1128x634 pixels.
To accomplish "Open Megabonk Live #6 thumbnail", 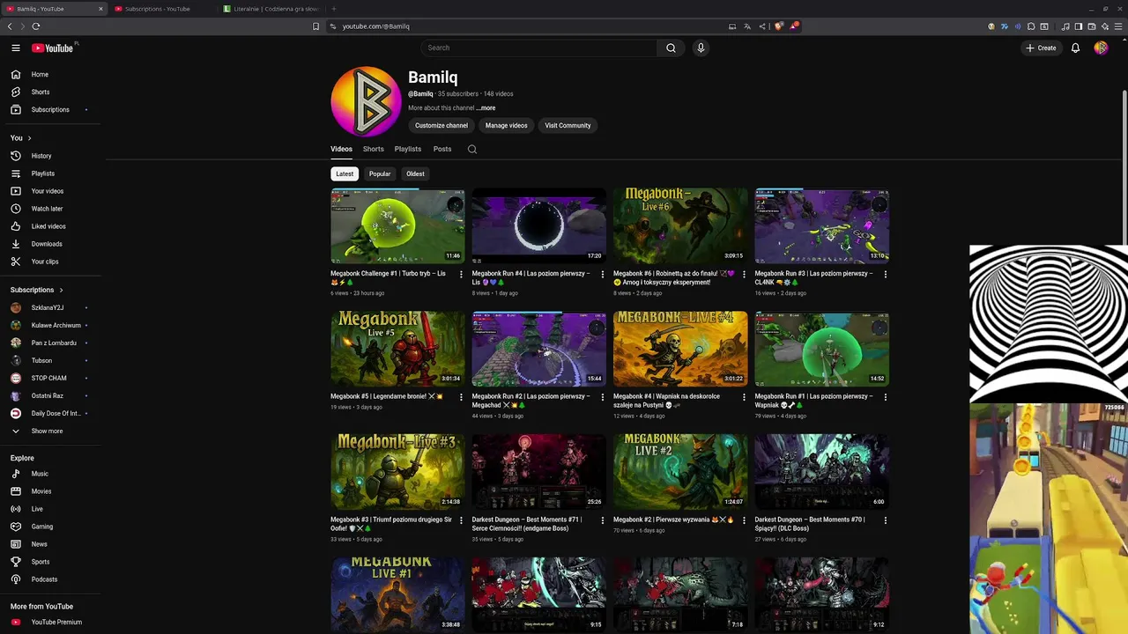I will tap(680, 225).
